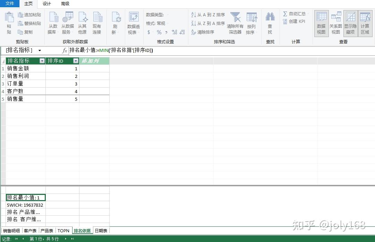The image size is (375, 242).
Task: Select measure 排名 客户维...
Action: [x=26, y=219]
